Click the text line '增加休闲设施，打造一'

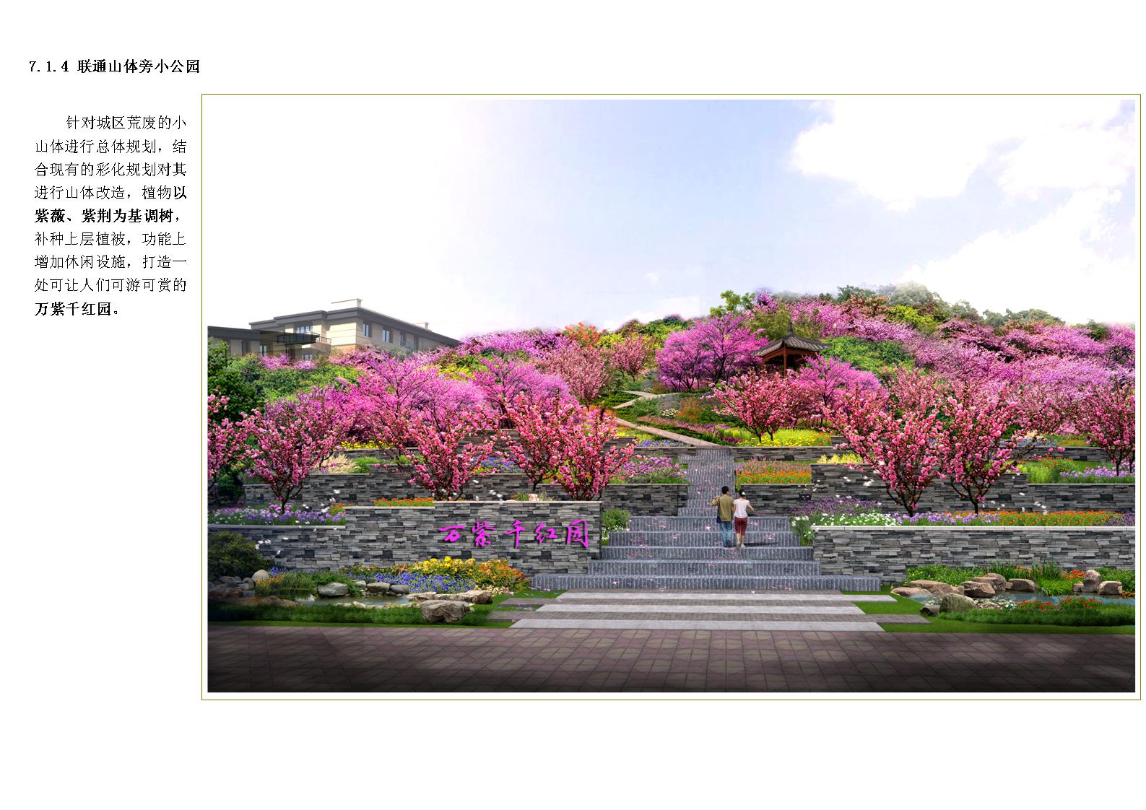(x=111, y=262)
